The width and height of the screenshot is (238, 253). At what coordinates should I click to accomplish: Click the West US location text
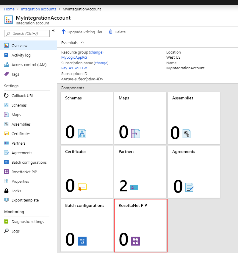point(173,57)
